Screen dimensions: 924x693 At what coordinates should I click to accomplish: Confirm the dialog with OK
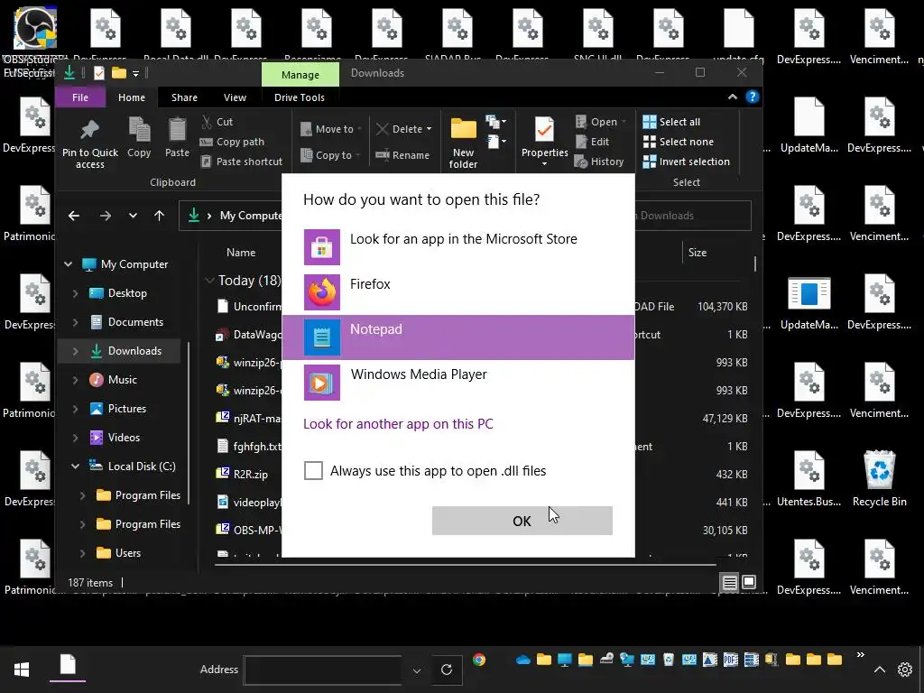522,521
